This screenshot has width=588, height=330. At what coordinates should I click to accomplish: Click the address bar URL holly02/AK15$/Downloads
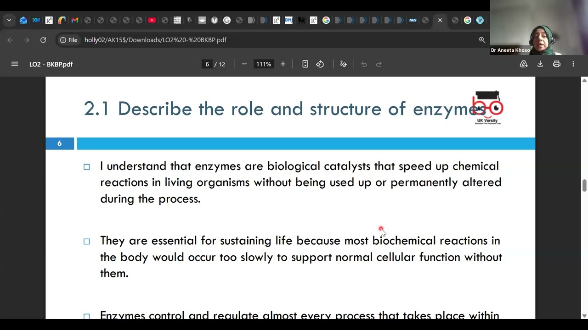(155, 40)
